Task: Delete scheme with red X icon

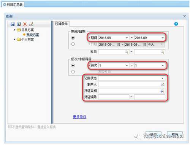Action: coord(25,24)
